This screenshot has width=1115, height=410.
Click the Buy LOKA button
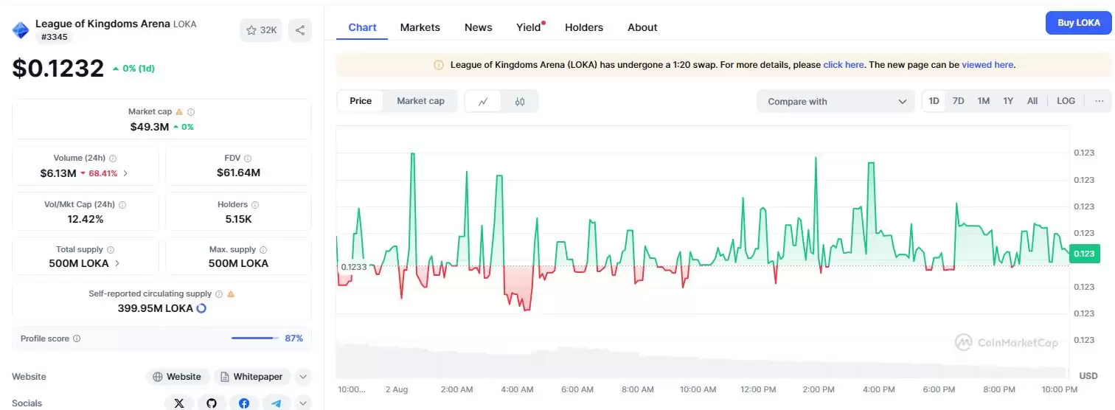(1078, 23)
